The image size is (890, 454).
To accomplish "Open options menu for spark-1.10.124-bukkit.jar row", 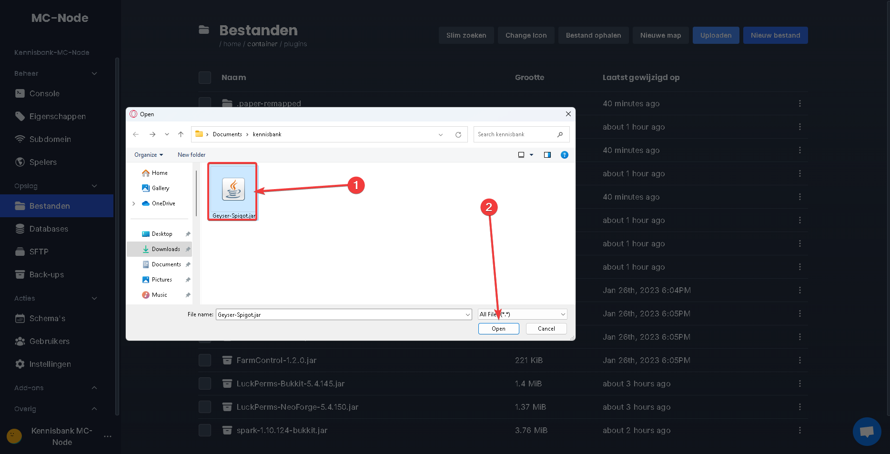I will click(x=799, y=430).
